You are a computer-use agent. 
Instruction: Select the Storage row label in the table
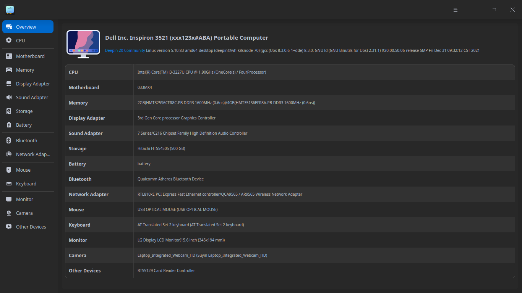[78, 148]
